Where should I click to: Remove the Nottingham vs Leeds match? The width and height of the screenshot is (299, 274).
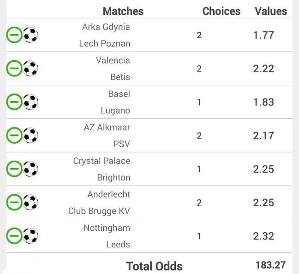point(14,236)
